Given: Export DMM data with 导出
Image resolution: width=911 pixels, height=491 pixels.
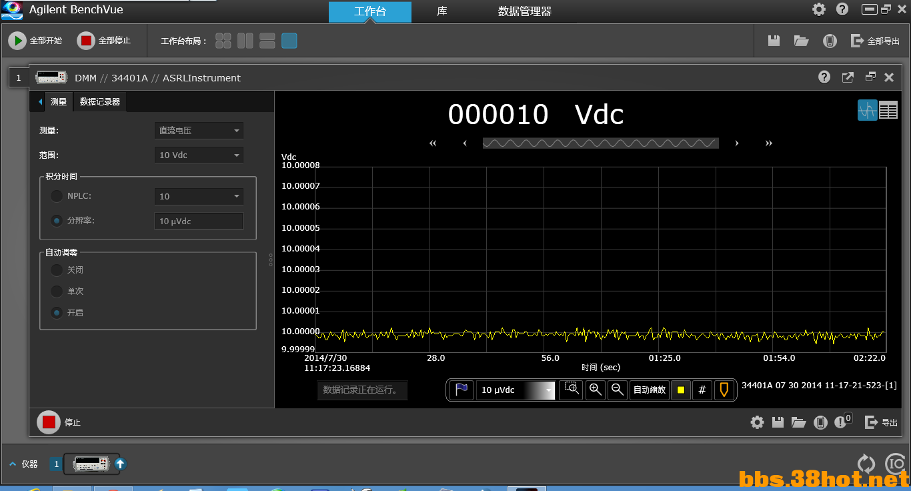Looking at the screenshot, I should pyautogui.click(x=881, y=422).
